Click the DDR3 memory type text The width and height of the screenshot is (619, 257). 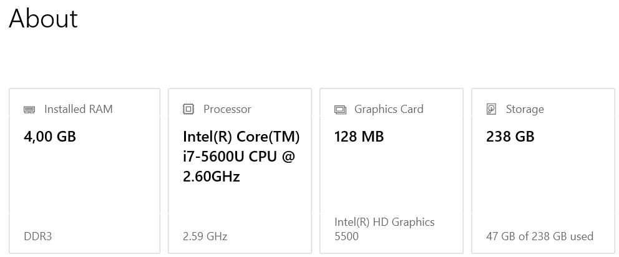pos(38,236)
